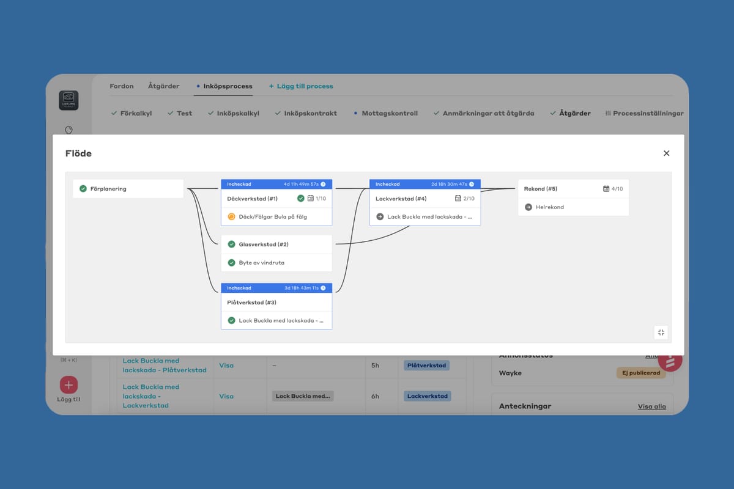The width and height of the screenshot is (734, 489).
Task: Switch to the Åtgärder top tab
Action: pos(163,86)
